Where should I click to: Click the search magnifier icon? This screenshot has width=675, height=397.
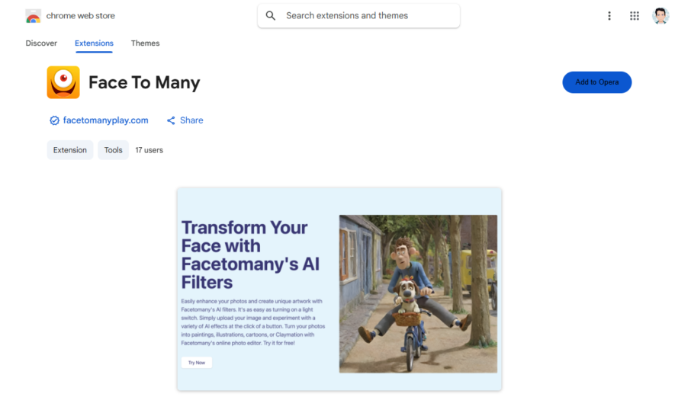tap(270, 16)
